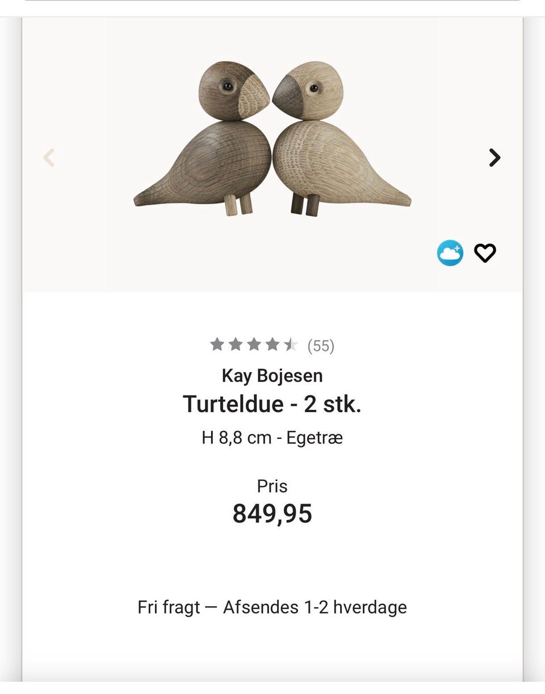Show the next product image
The image size is (545, 694).
tap(494, 157)
